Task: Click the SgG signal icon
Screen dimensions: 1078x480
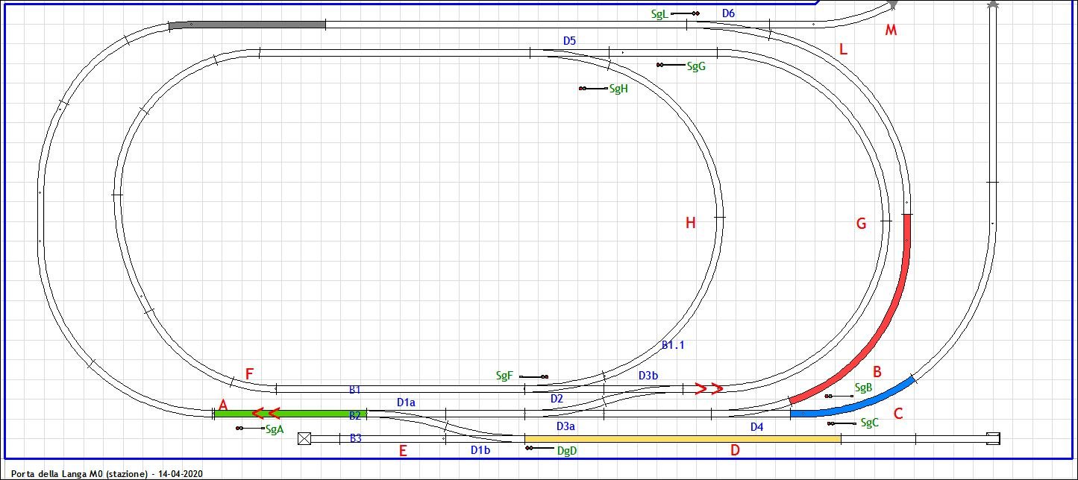Action: 661,66
